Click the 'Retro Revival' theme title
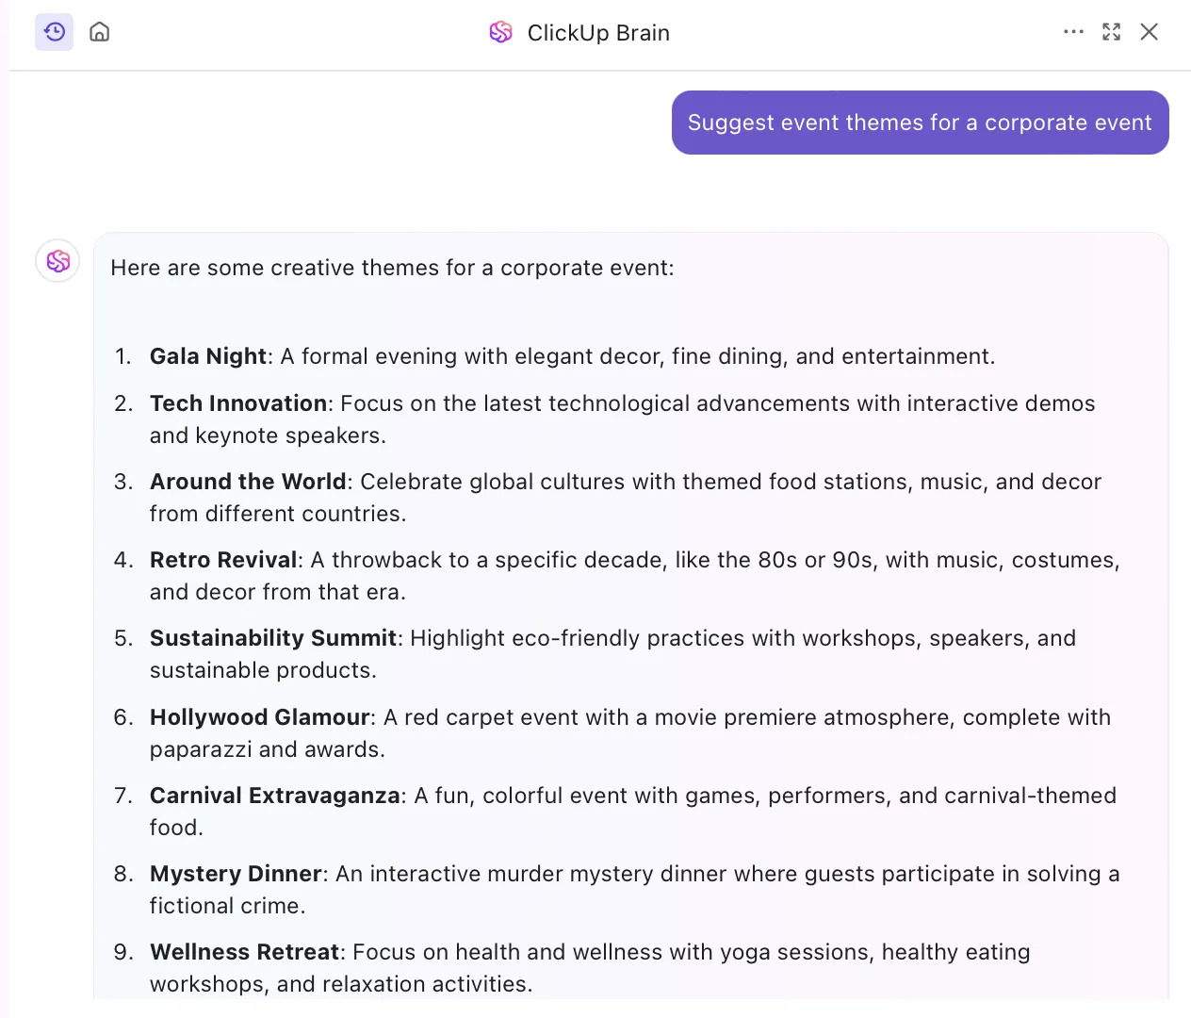1191x1018 pixels. coord(223,560)
